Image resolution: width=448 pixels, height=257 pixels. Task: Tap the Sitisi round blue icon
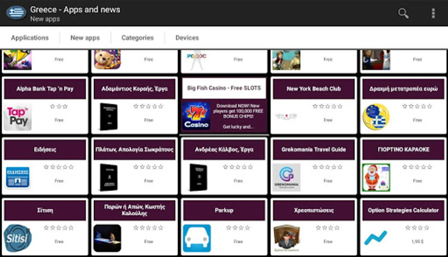point(18,238)
